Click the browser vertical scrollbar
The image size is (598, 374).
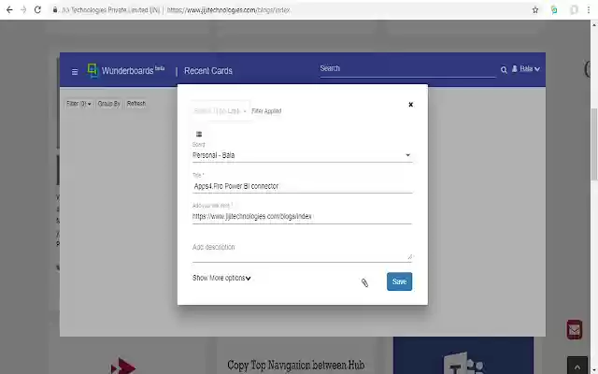point(594,145)
